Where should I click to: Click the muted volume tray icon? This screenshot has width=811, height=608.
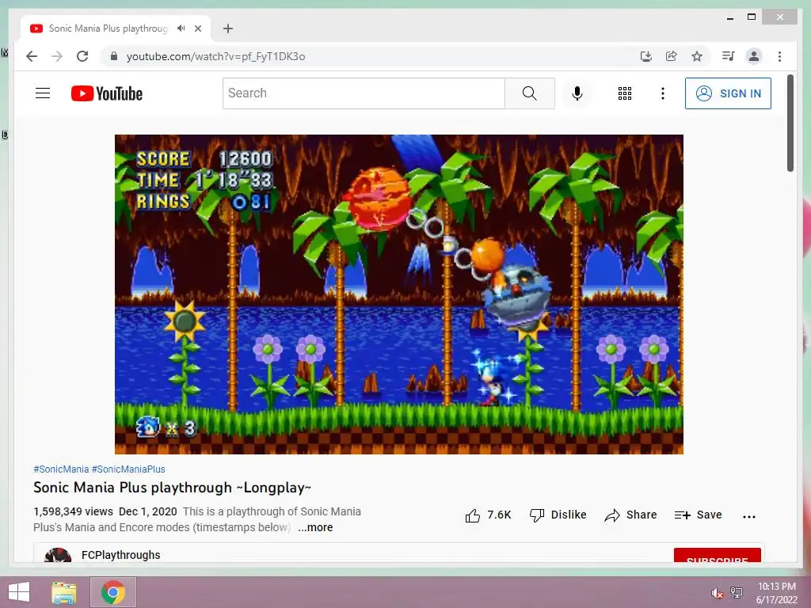tap(717, 593)
